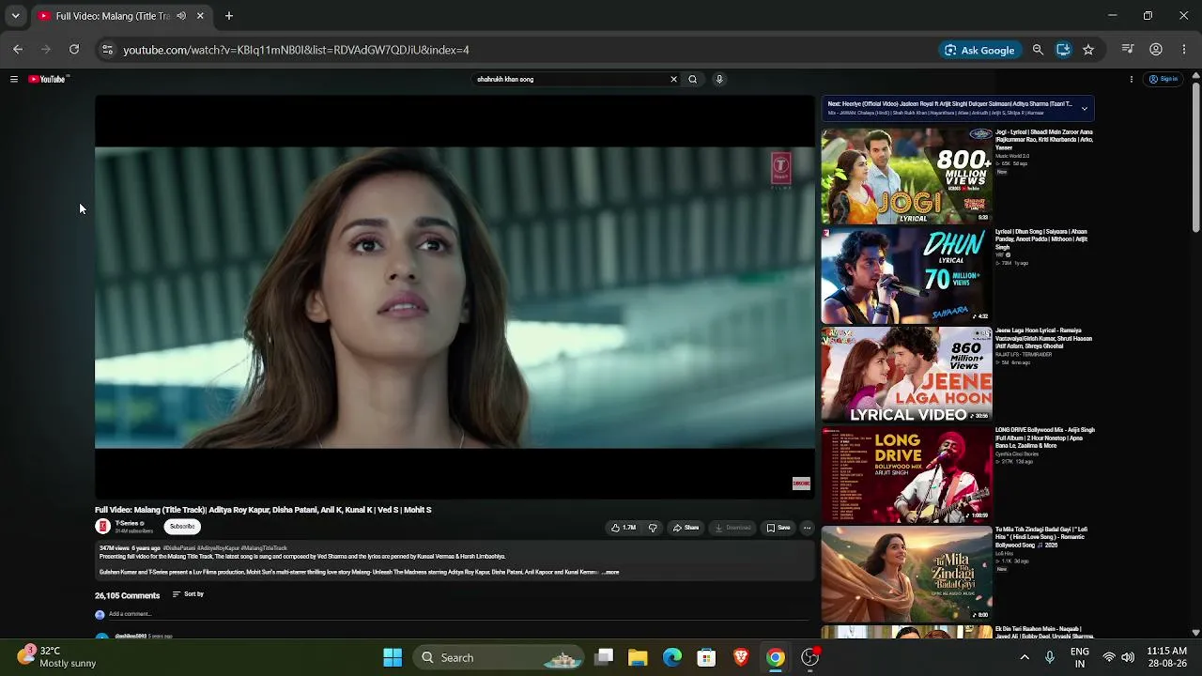Show hidden system tray icons
Screen dimensions: 1202x676
pos(1025,657)
